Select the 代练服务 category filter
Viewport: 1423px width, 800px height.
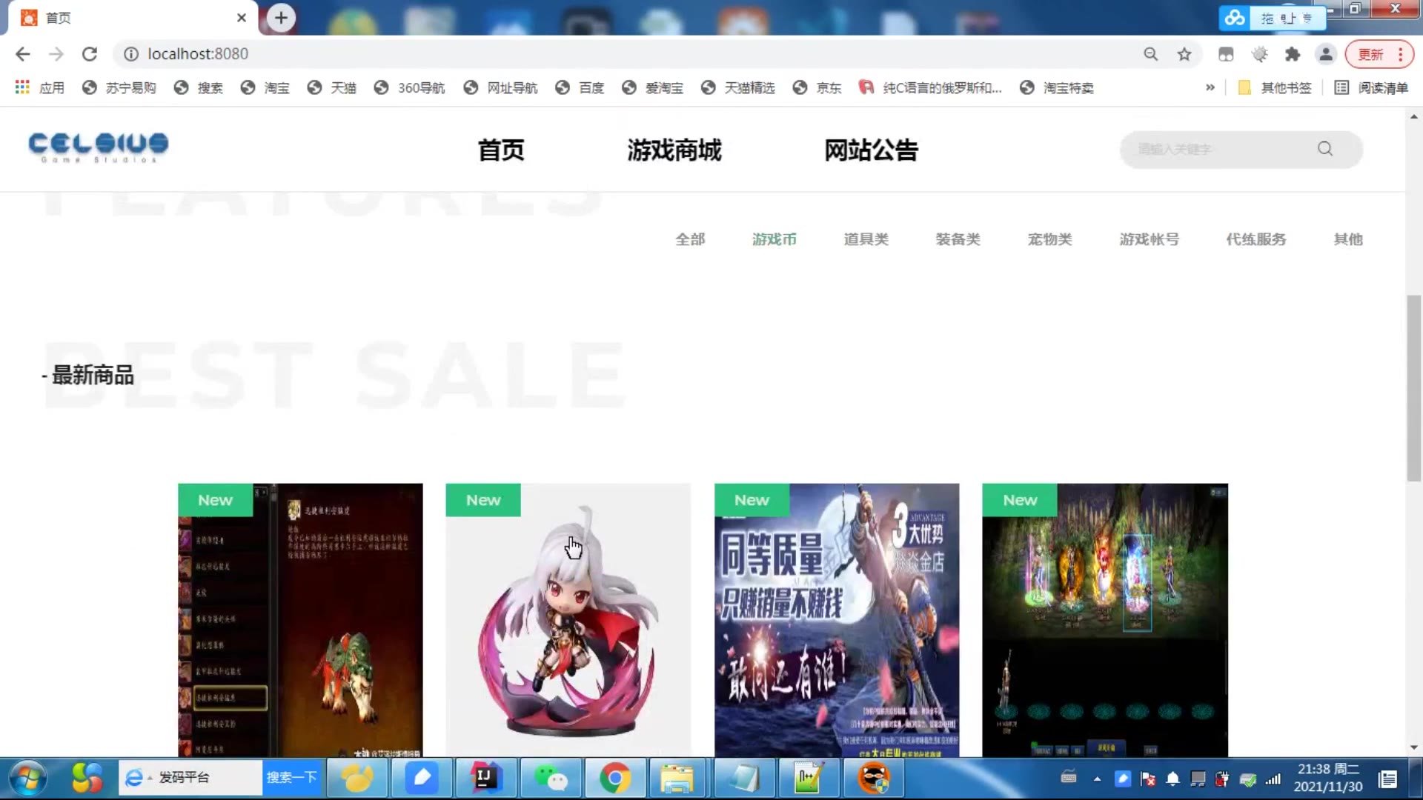point(1256,239)
